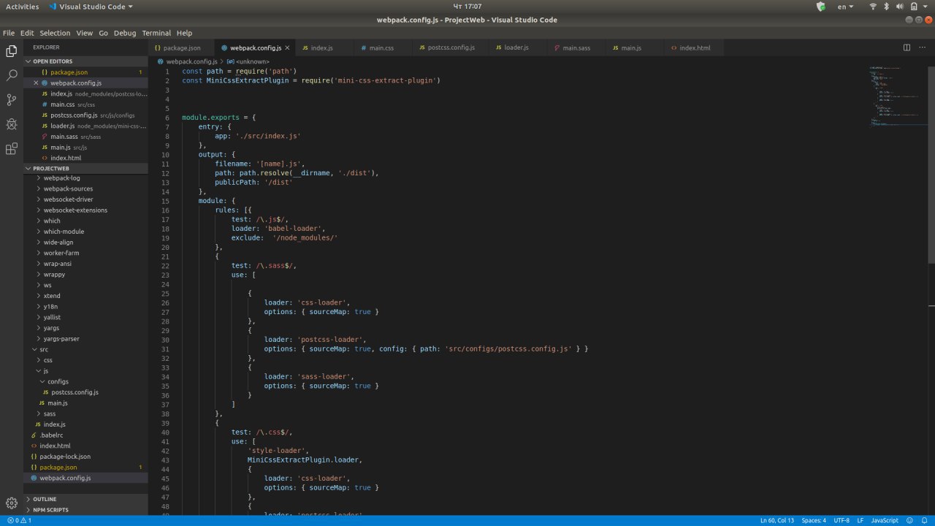Viewport: 935px width, 526px height.
Task: Open the .babelrc file in explorer
Action: [x=51, y=435]
